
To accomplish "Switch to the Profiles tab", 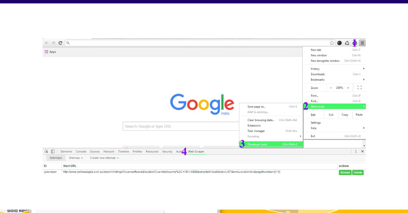I will pos(137,152).
